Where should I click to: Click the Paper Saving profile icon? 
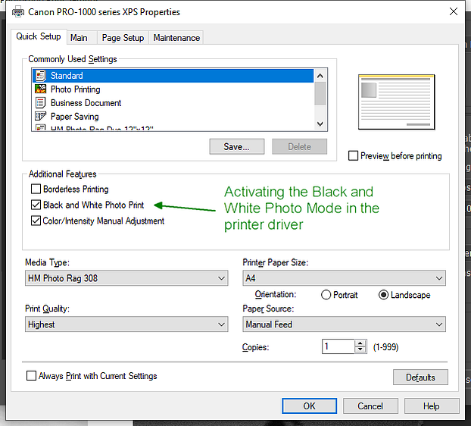(x=41, y=116)
